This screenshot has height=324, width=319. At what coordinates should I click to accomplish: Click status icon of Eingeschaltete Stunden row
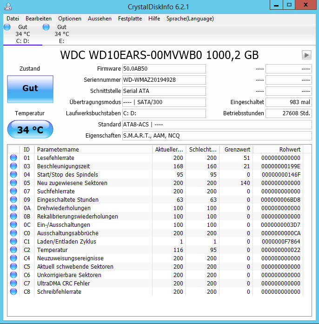tap(13, 199)
